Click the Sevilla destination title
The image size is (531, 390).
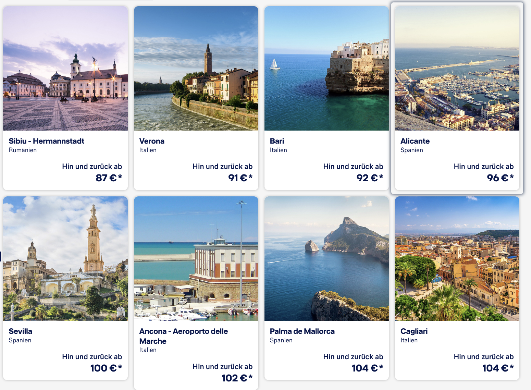click(21, 331)
